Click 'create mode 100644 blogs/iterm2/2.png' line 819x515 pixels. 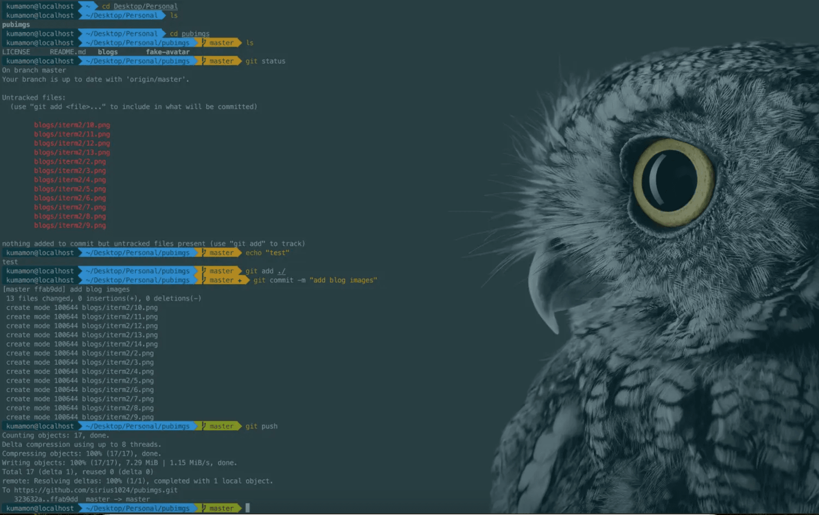tap(80, 353)
